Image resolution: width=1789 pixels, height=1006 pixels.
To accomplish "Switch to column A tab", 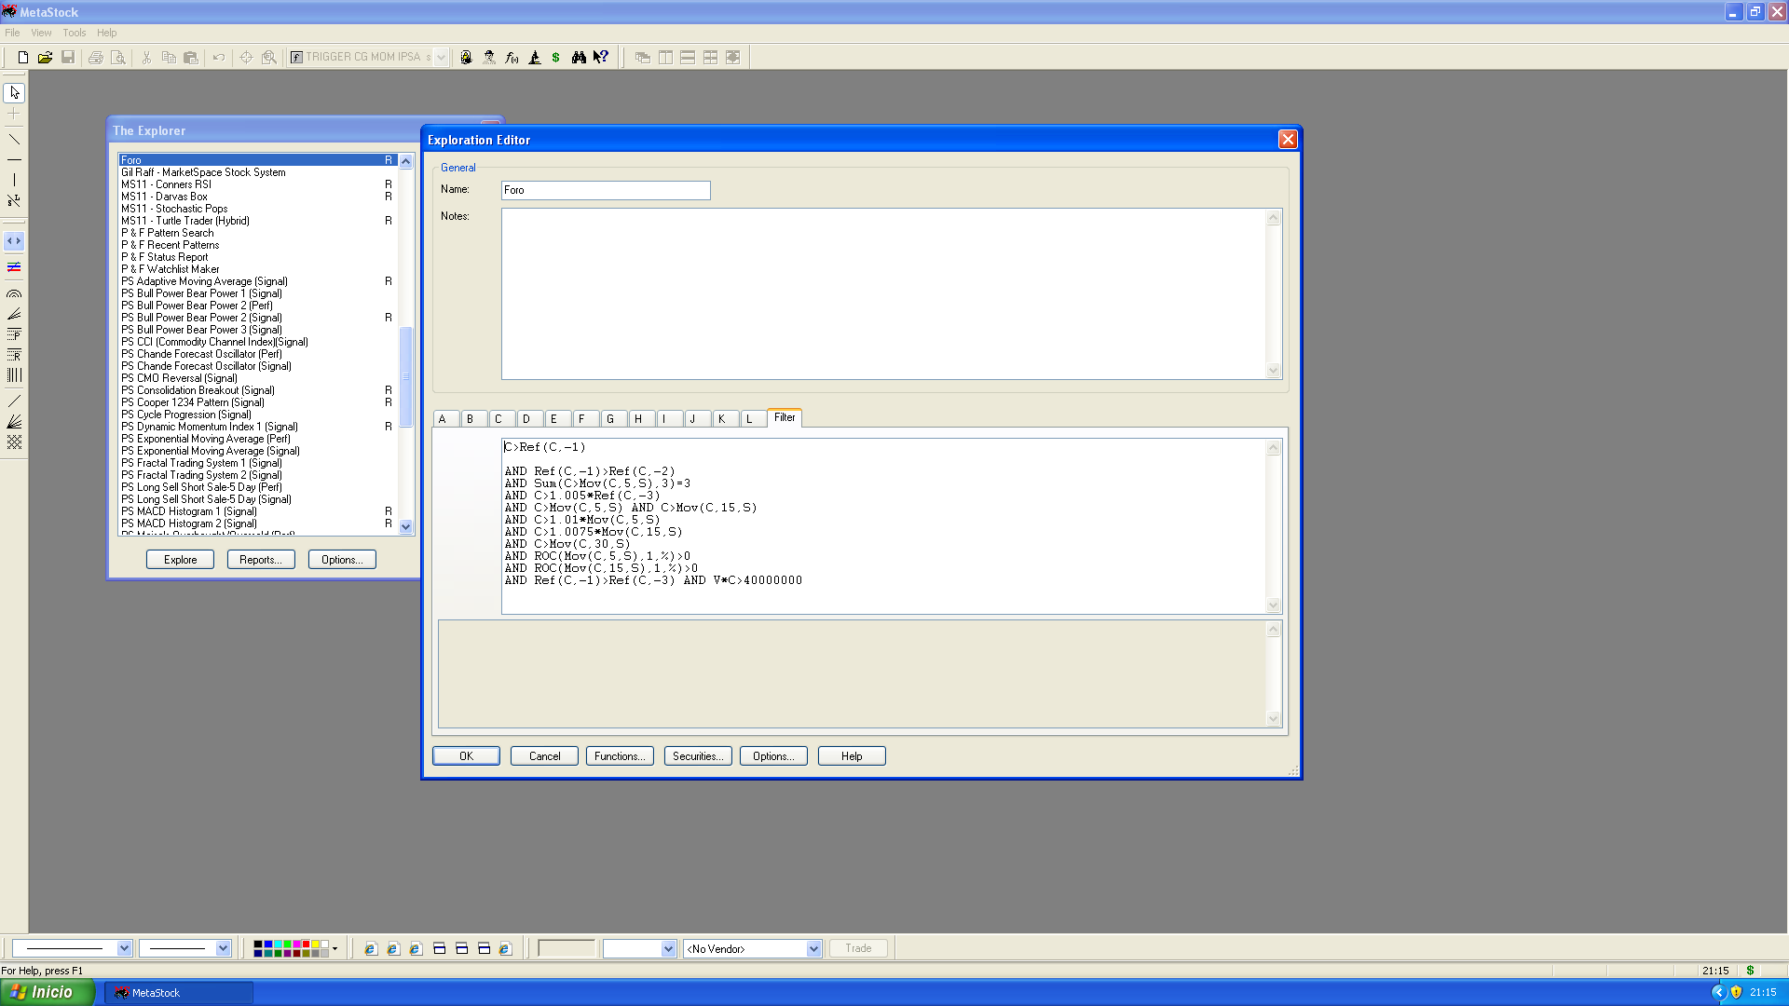I will 445,419.
